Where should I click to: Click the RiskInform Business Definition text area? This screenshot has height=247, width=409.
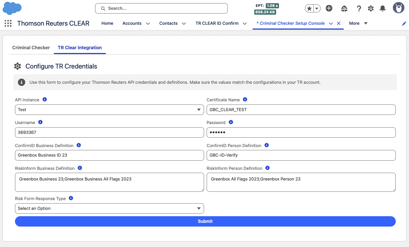[110, 182]
